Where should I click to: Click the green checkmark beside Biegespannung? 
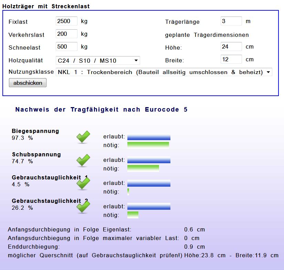tap(83, 137)
